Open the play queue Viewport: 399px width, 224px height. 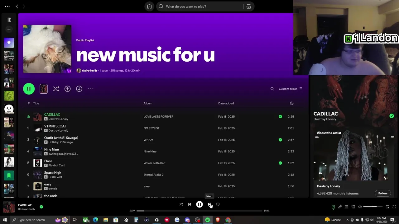tap(347, 207)
